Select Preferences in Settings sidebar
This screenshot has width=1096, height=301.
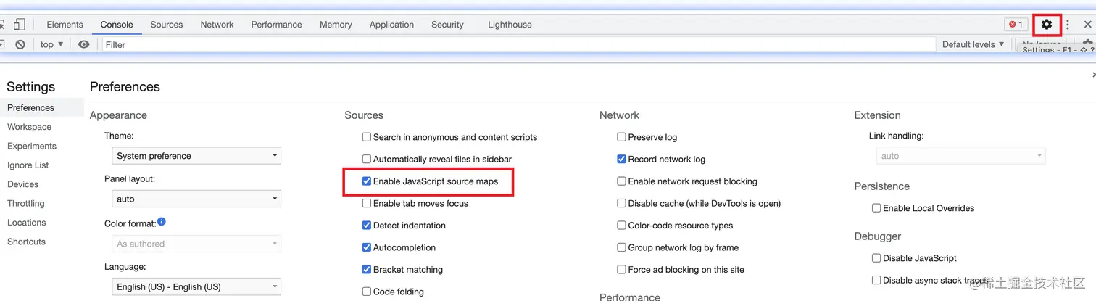(41, 107)
